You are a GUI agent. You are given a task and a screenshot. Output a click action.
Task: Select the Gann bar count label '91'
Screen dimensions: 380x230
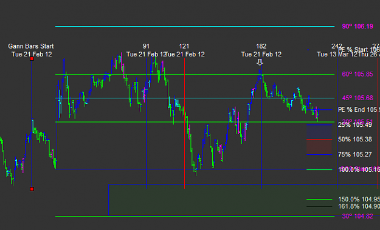tap(146, 46)
